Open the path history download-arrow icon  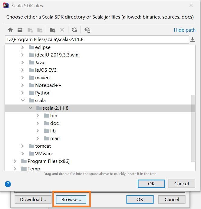pyautogui.click(x=193, y=39)
